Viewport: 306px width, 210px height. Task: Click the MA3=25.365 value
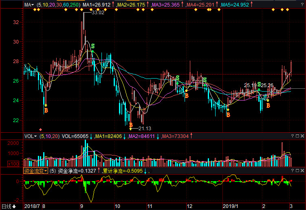[x=166, y=4]
